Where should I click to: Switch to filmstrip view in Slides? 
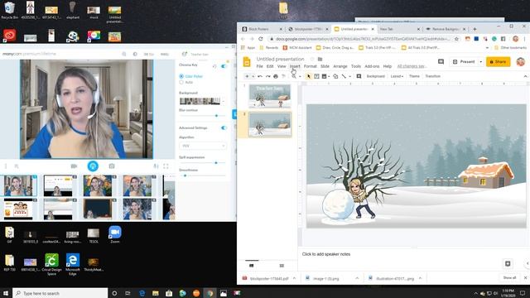click(x=251, y=266)
